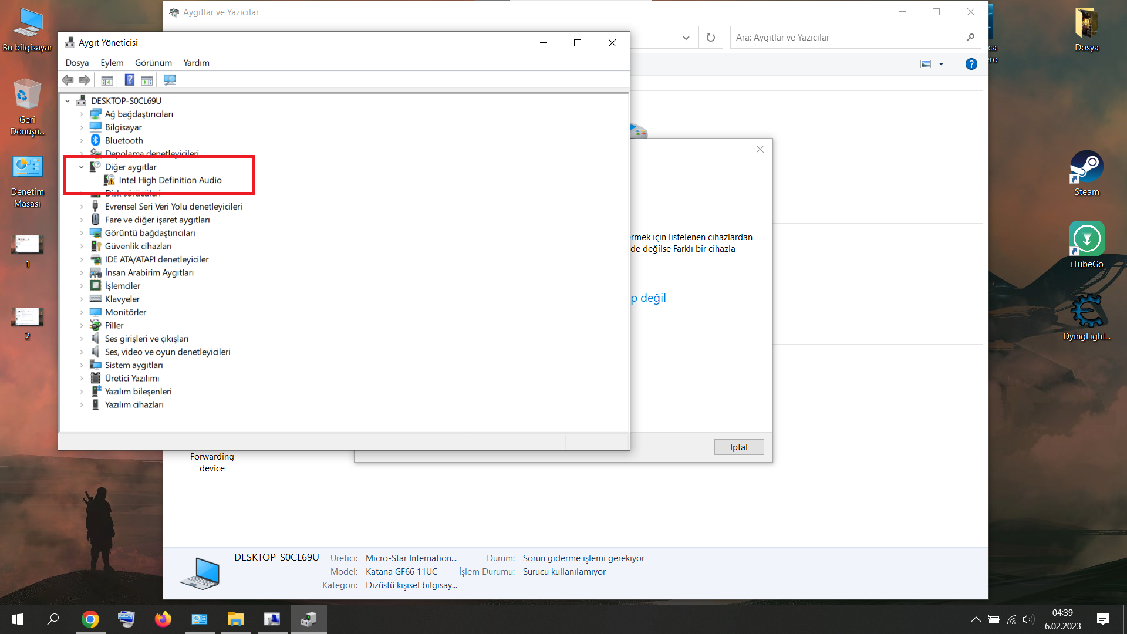Collapse the Diğer aygıtlar category
1127x634 pixels.
click(x=82, y=167)
